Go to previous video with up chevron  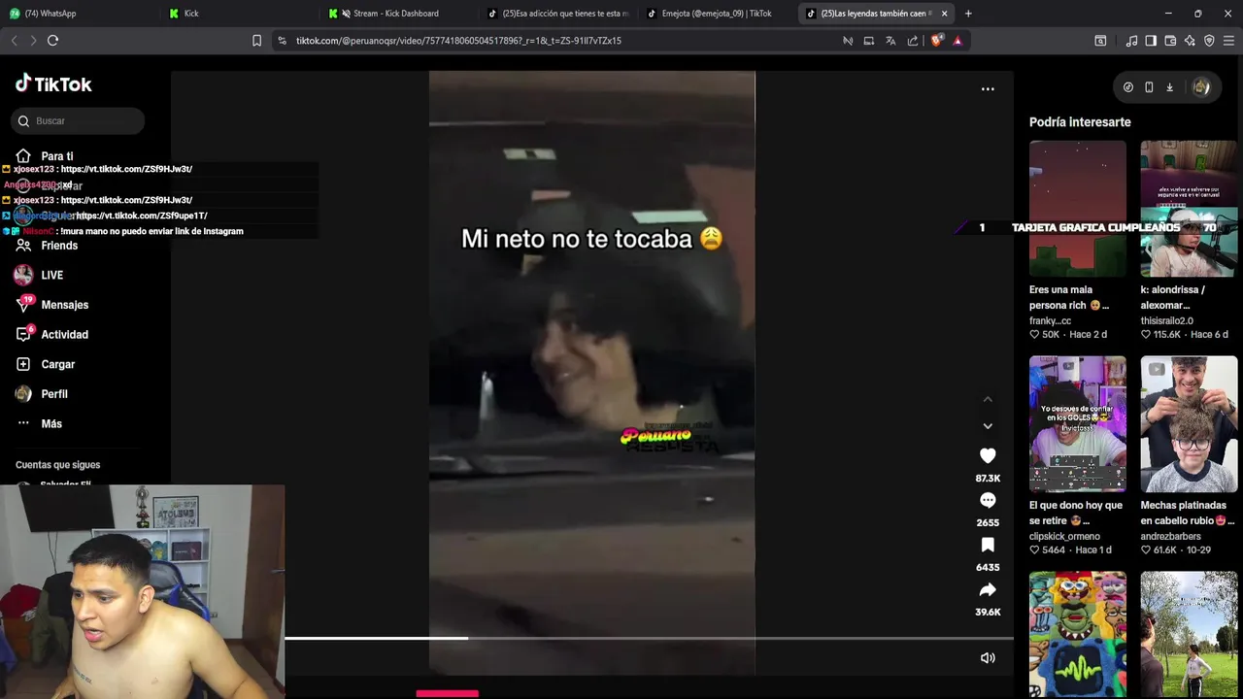988,399
